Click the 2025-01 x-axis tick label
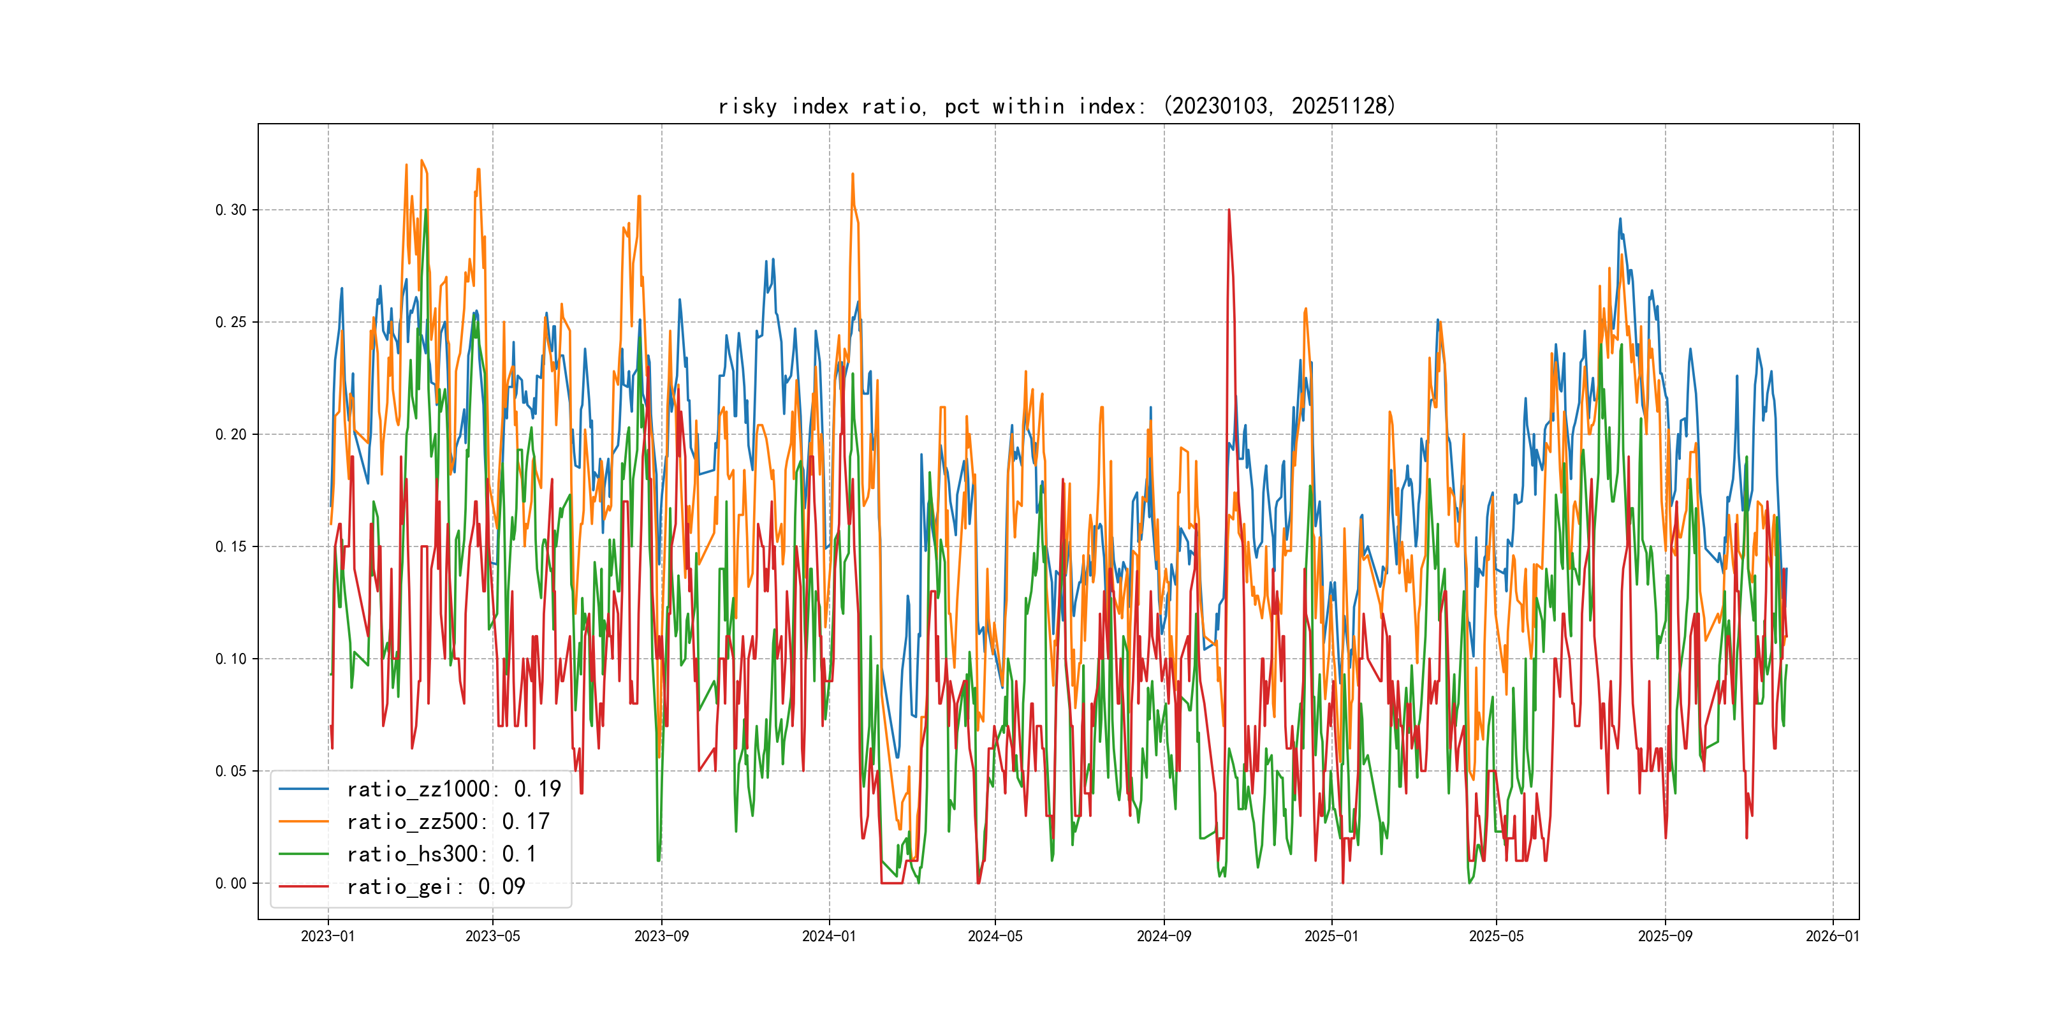 coord(1331,936)
